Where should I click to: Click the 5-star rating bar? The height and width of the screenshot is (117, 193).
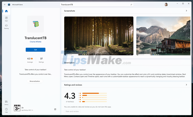pos(94,93)
